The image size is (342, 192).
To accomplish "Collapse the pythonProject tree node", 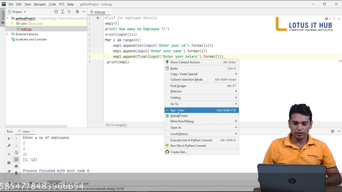I will tap(7, 18).
